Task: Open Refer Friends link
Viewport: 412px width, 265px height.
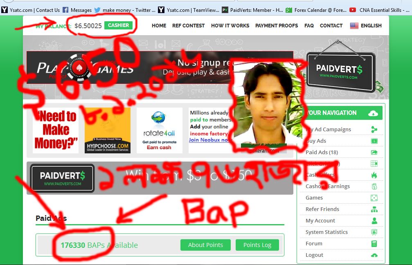Action: tap(322, 209)
